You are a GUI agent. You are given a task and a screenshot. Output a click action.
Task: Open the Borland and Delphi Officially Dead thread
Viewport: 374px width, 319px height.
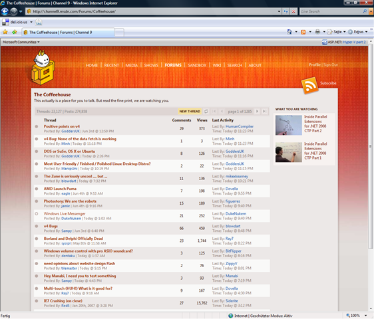coord(73,239)
